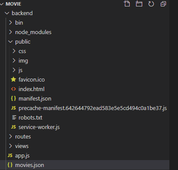This screenshot has height=170, width=178.
Task: Select the css folder name
Action: click(22, 51)
